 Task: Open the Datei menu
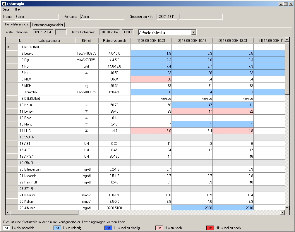click(6, 9)
